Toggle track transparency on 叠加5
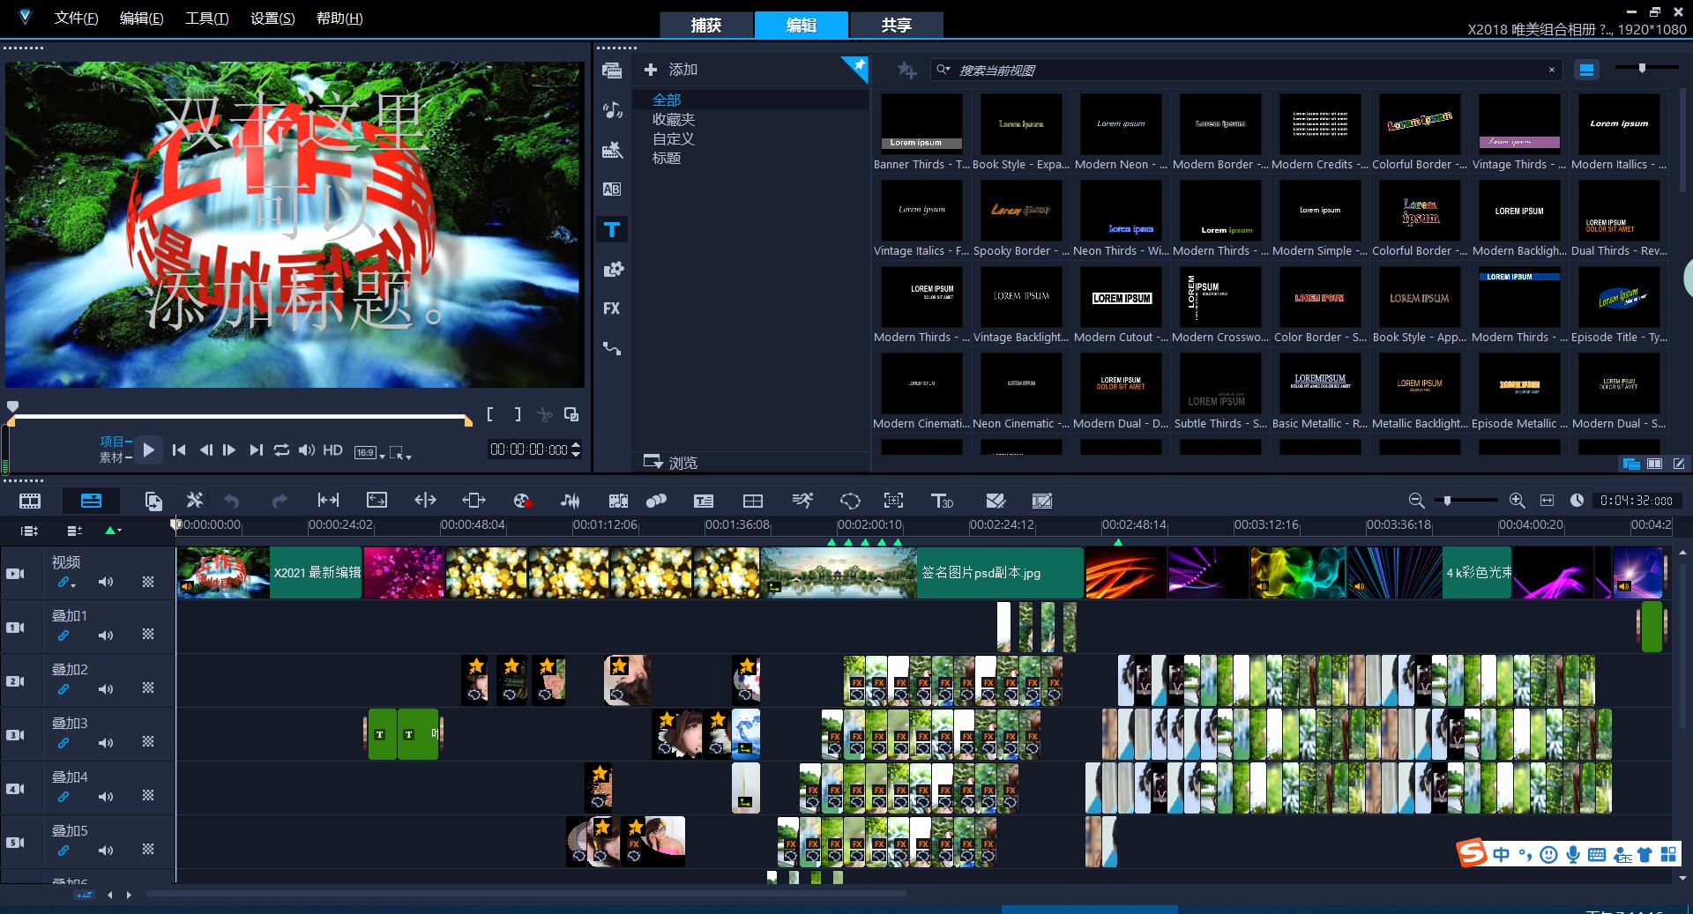Viewport: 1693px width, 914px height. (148, 850)
